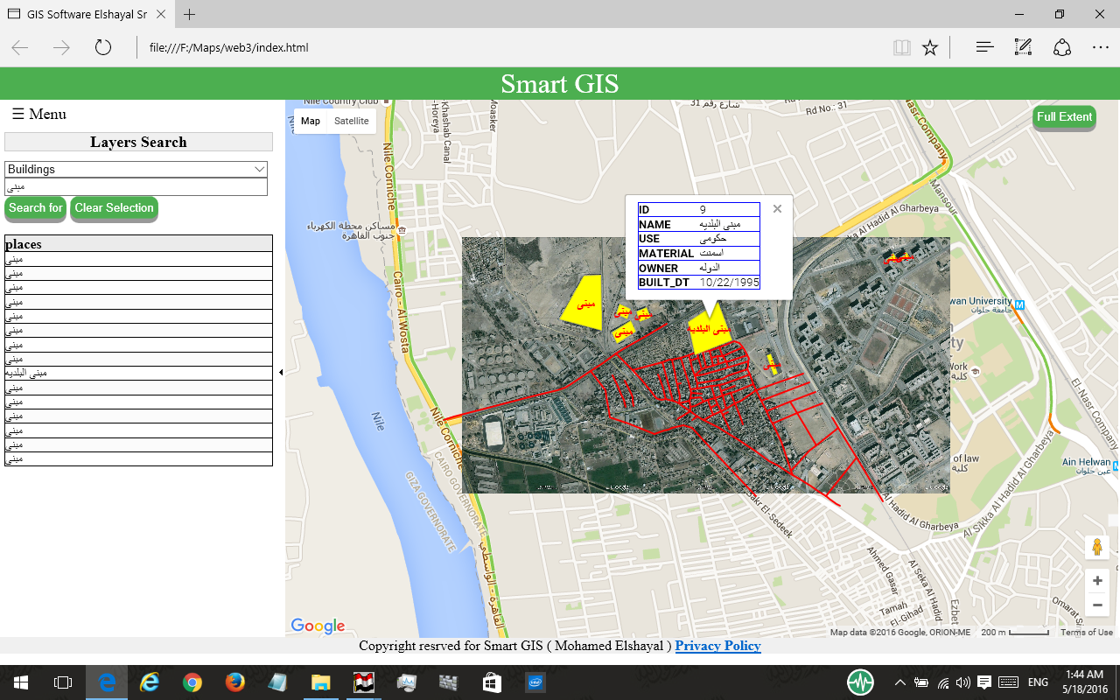This screenshot has height=700, width=1120.
Task: Zoom out on the map
Action: 1096,605
